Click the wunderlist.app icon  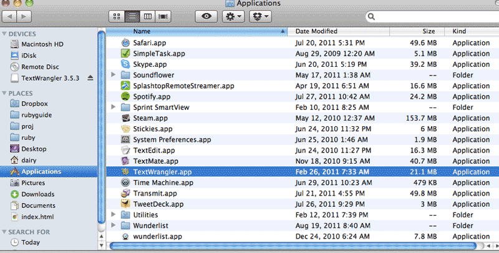[x=125, y=236]
